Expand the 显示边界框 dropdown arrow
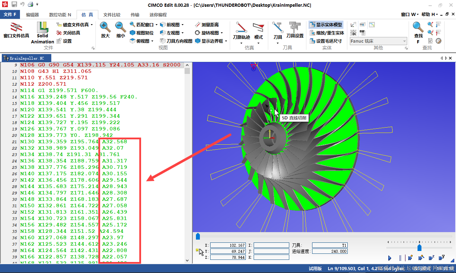This screenshot has width=456, height=273. pos(226,41)
